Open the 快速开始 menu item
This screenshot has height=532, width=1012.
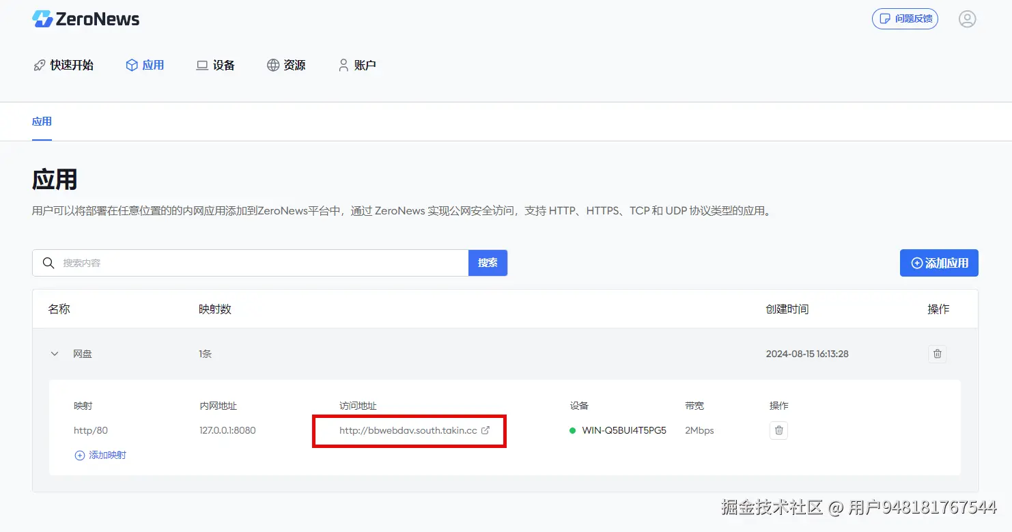[64, 66]
